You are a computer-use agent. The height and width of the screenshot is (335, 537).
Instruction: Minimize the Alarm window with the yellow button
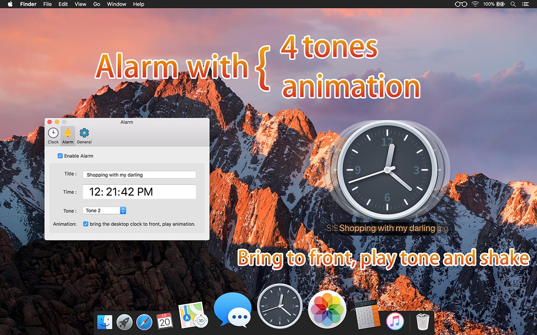coord(57,122)
